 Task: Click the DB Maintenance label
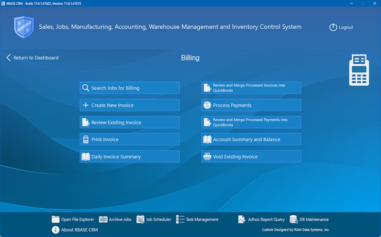click(314, 220)
